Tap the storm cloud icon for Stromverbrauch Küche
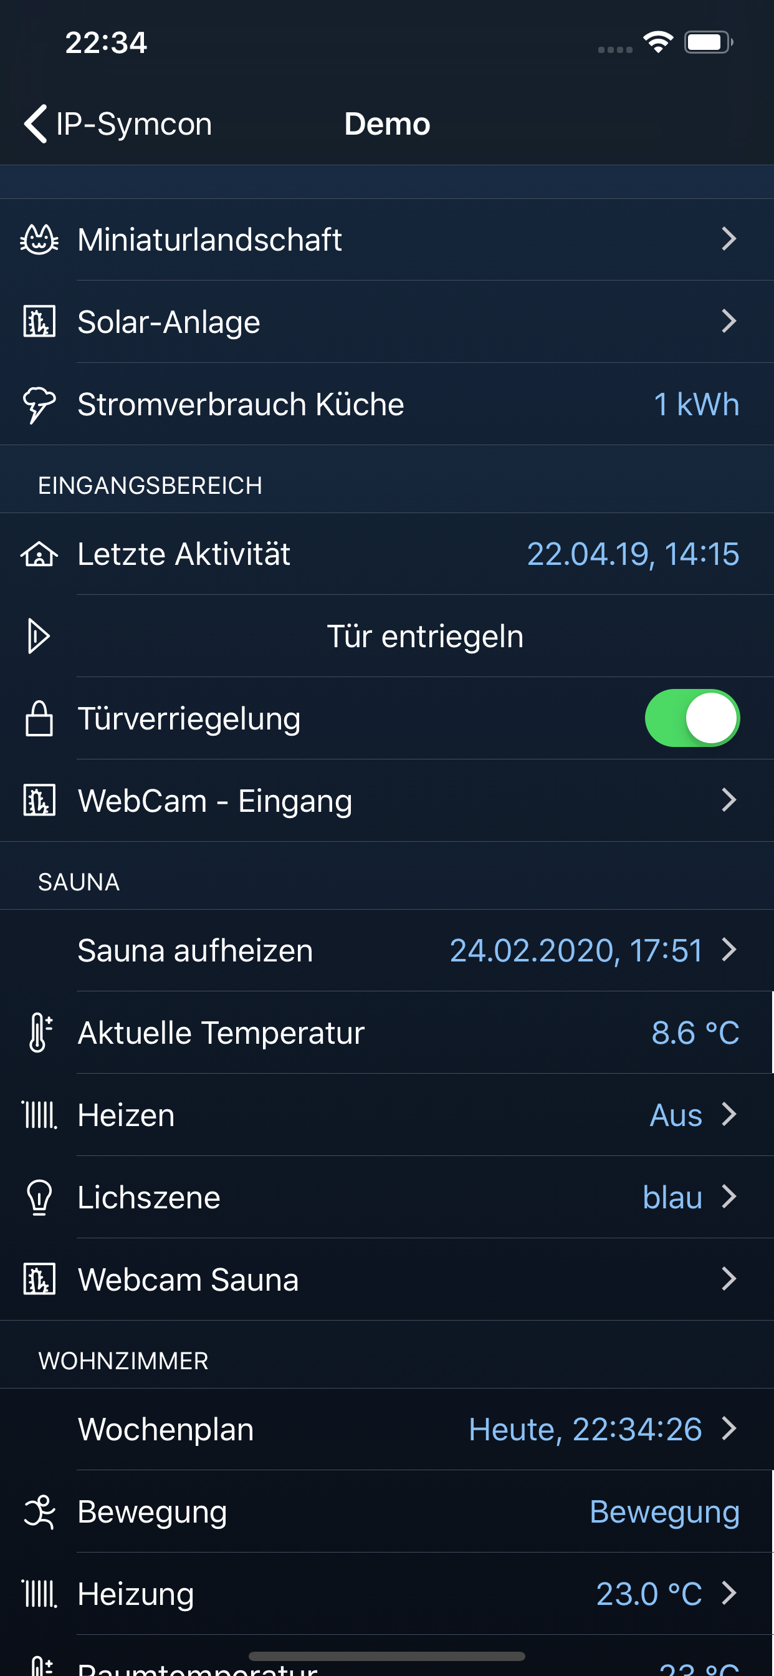Image resolution: width=774 pixels, height=1676 pixels. (39, 404)
